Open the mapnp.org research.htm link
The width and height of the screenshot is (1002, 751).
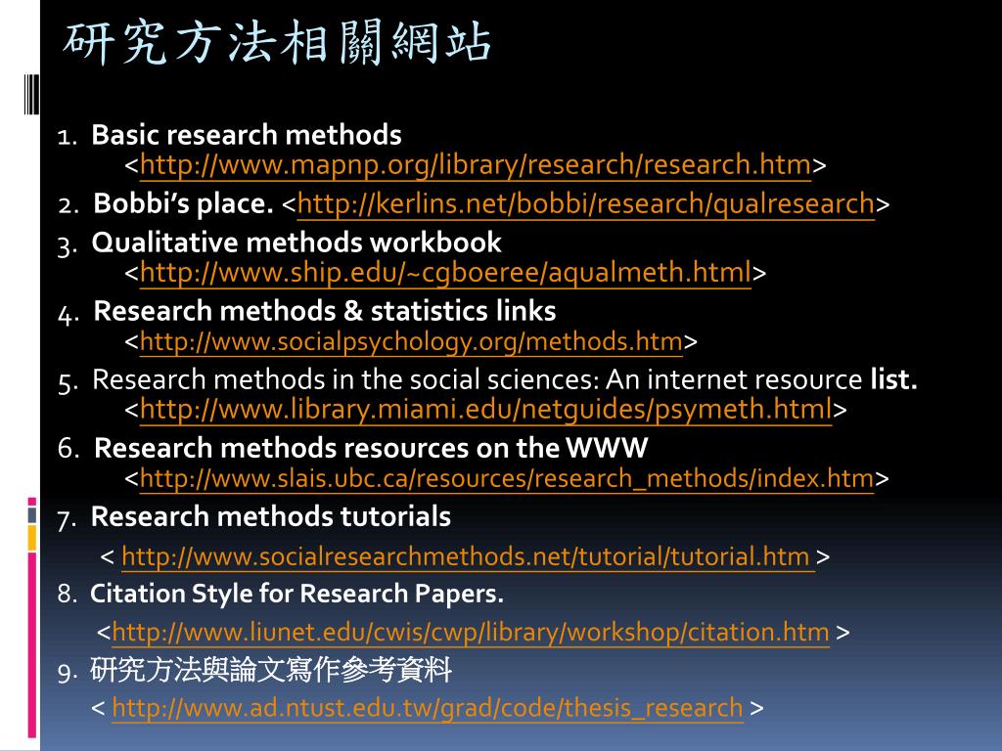(476, 165)
